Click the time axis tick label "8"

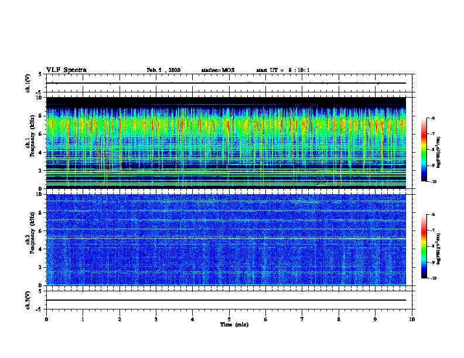339,319
